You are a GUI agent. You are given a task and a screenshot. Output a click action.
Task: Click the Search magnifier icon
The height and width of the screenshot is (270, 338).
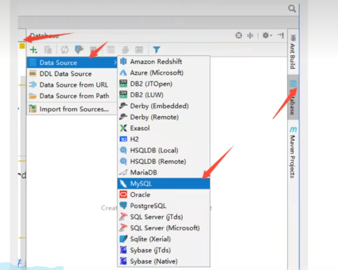[x=292, y=9]
